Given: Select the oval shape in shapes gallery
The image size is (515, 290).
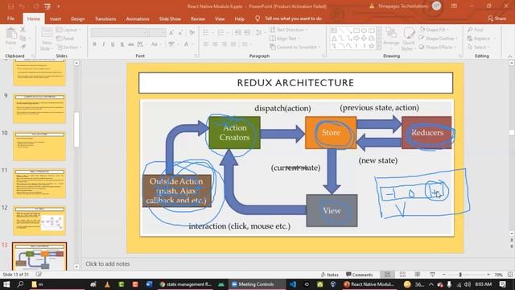Looking at the screenshot, I should (x=364, y=31).
